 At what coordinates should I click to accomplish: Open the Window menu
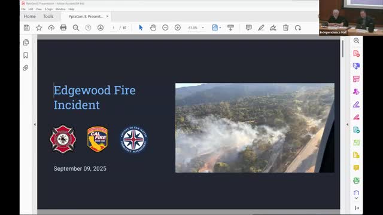coord(60,9)
